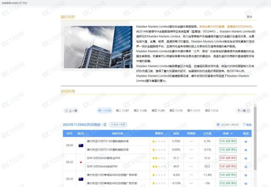The height and width of the screenshot is (187, 271).
Task: Click the star rating in the 0.00% row
Action: (x=159, y=150)
